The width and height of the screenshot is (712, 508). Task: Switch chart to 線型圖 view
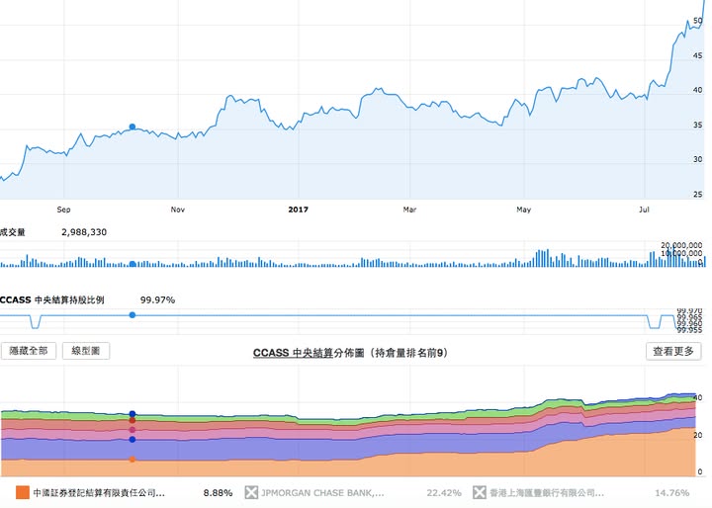point(86,351)
